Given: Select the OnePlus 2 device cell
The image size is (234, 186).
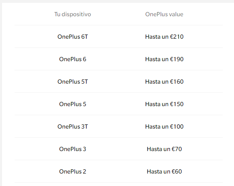Looking at the screenshot, I should click(x=73, y=171).
